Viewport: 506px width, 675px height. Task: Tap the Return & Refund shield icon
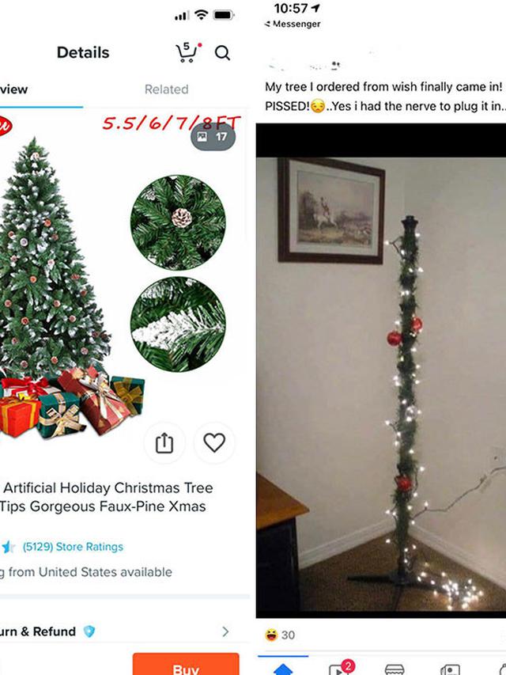point(89,631)
